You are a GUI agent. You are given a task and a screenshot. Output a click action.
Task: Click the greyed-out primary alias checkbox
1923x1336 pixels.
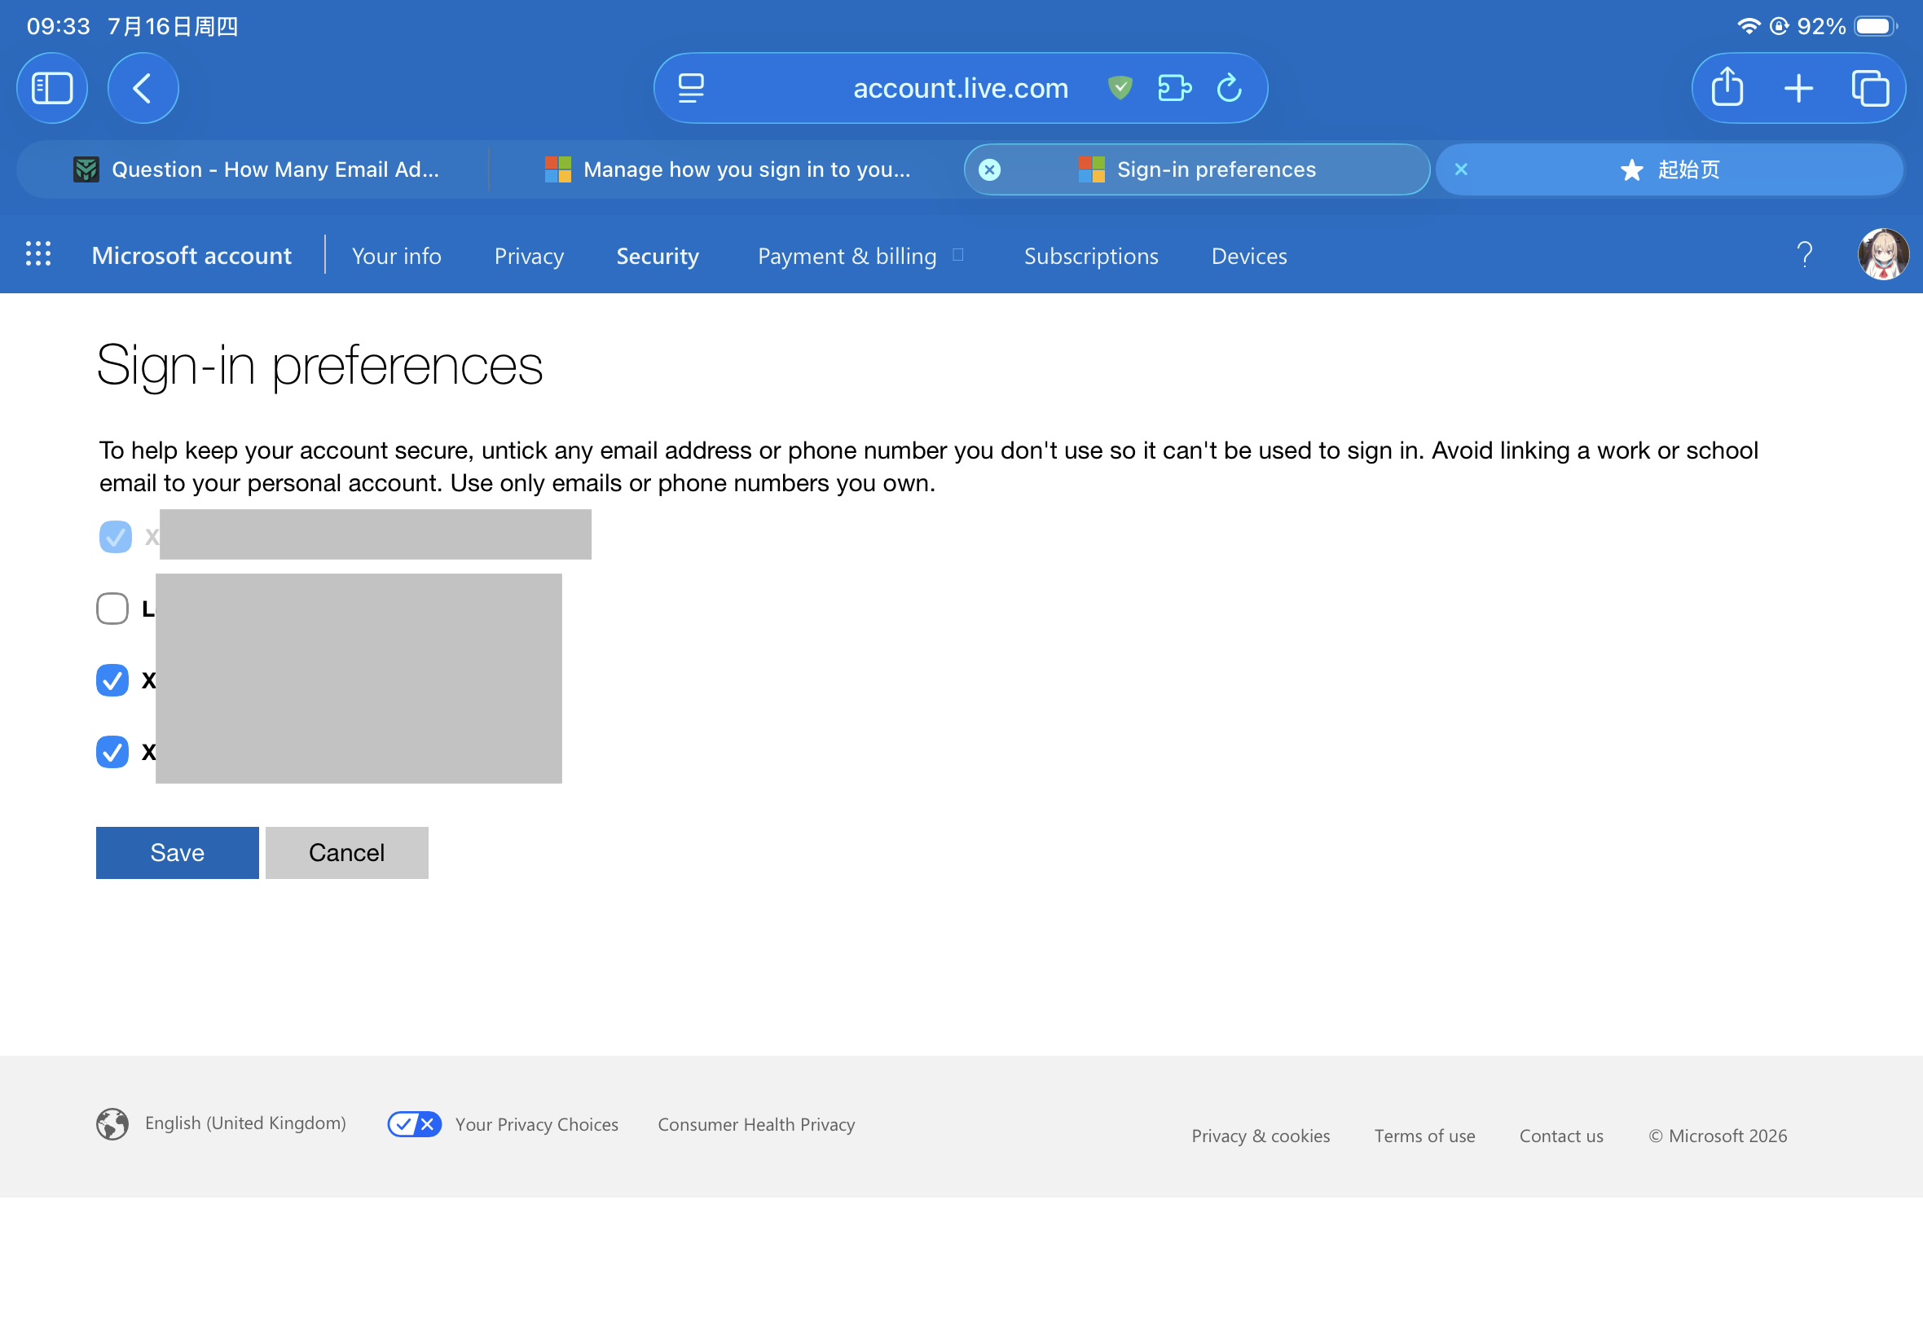point(116,537)
